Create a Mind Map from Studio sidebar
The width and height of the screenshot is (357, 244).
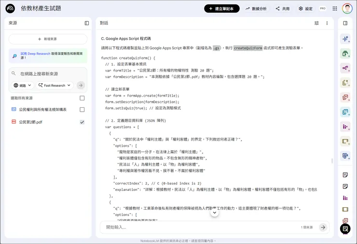pyautogui.click(x=345, y=68)
